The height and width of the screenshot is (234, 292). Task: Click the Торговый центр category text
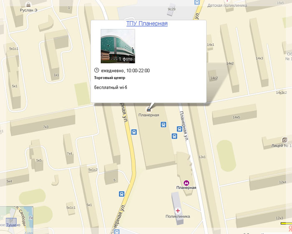pos(111,77)
